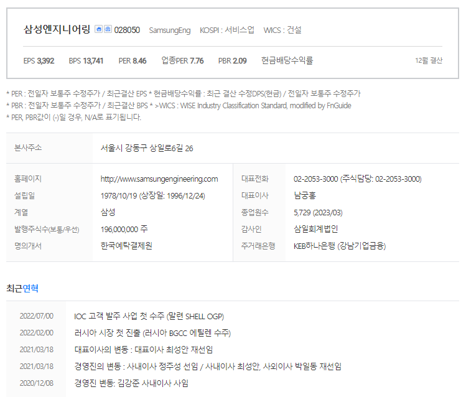The image size is (466, 397).
Task: Click the 러시아 시장 첫 진출 history entry
Action: point(152,333)
